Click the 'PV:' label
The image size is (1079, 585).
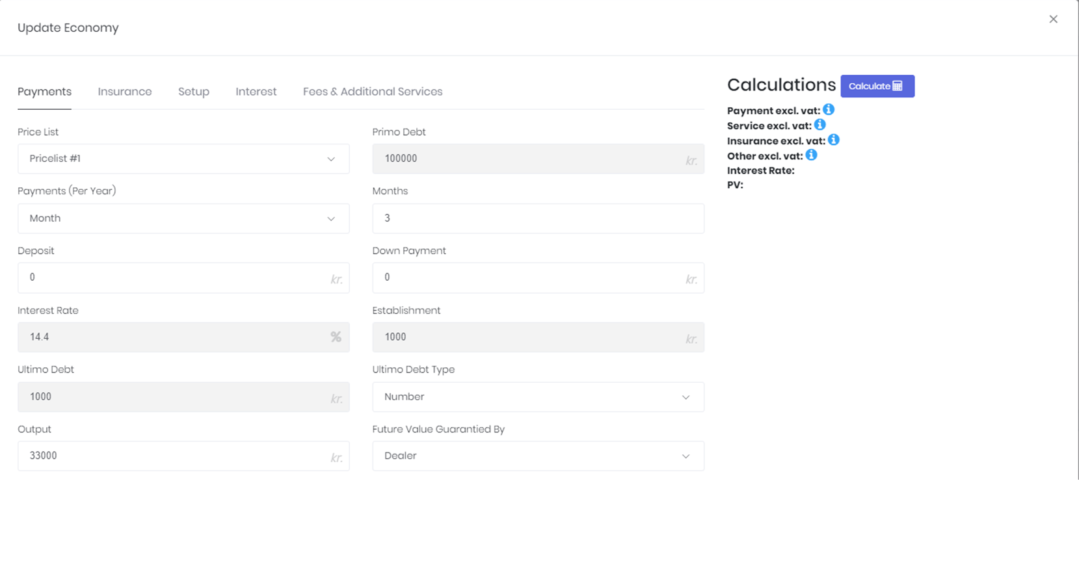(x=735, y=185)
